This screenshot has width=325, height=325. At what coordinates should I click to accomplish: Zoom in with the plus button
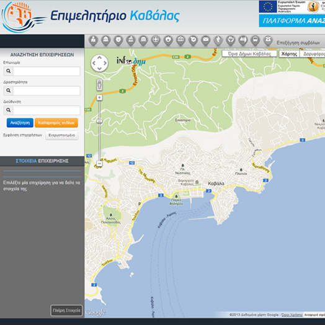pyautogui.click(x=99, y=97)
